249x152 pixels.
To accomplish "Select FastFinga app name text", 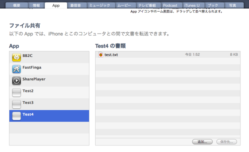I will [x=32, y=67].
